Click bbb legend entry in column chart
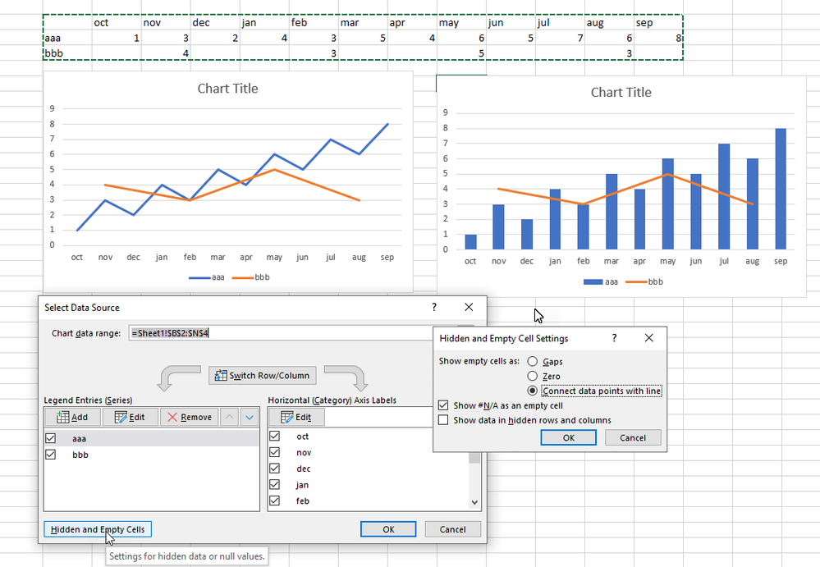The image size is (820, 567). coord(644,281)
